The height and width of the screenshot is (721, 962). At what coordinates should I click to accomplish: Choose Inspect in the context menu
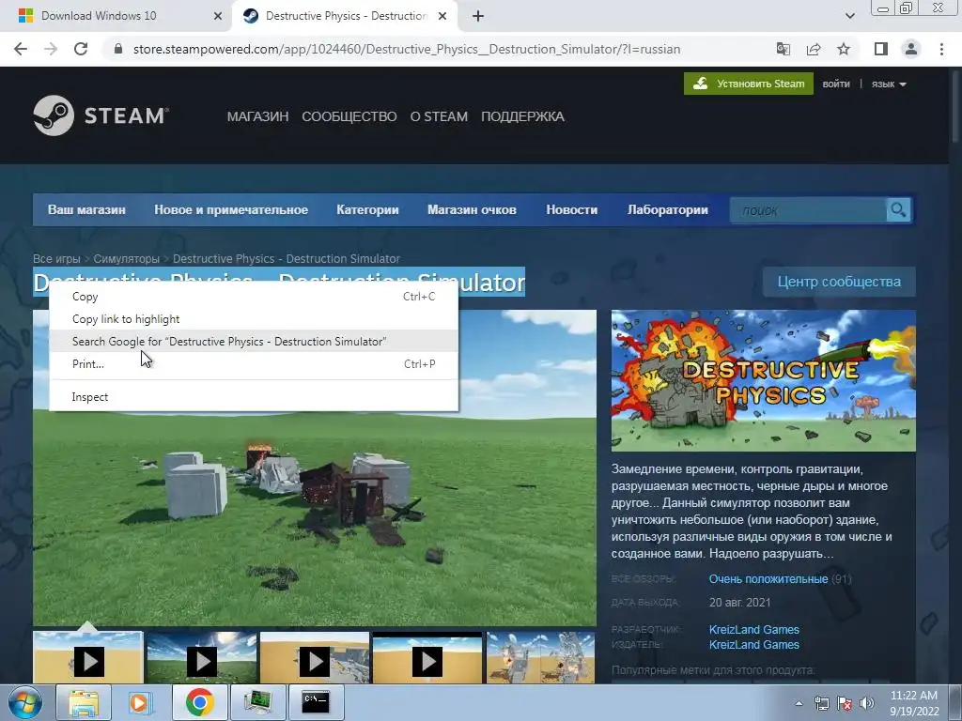pyautogui.click(x=254, y=397)
